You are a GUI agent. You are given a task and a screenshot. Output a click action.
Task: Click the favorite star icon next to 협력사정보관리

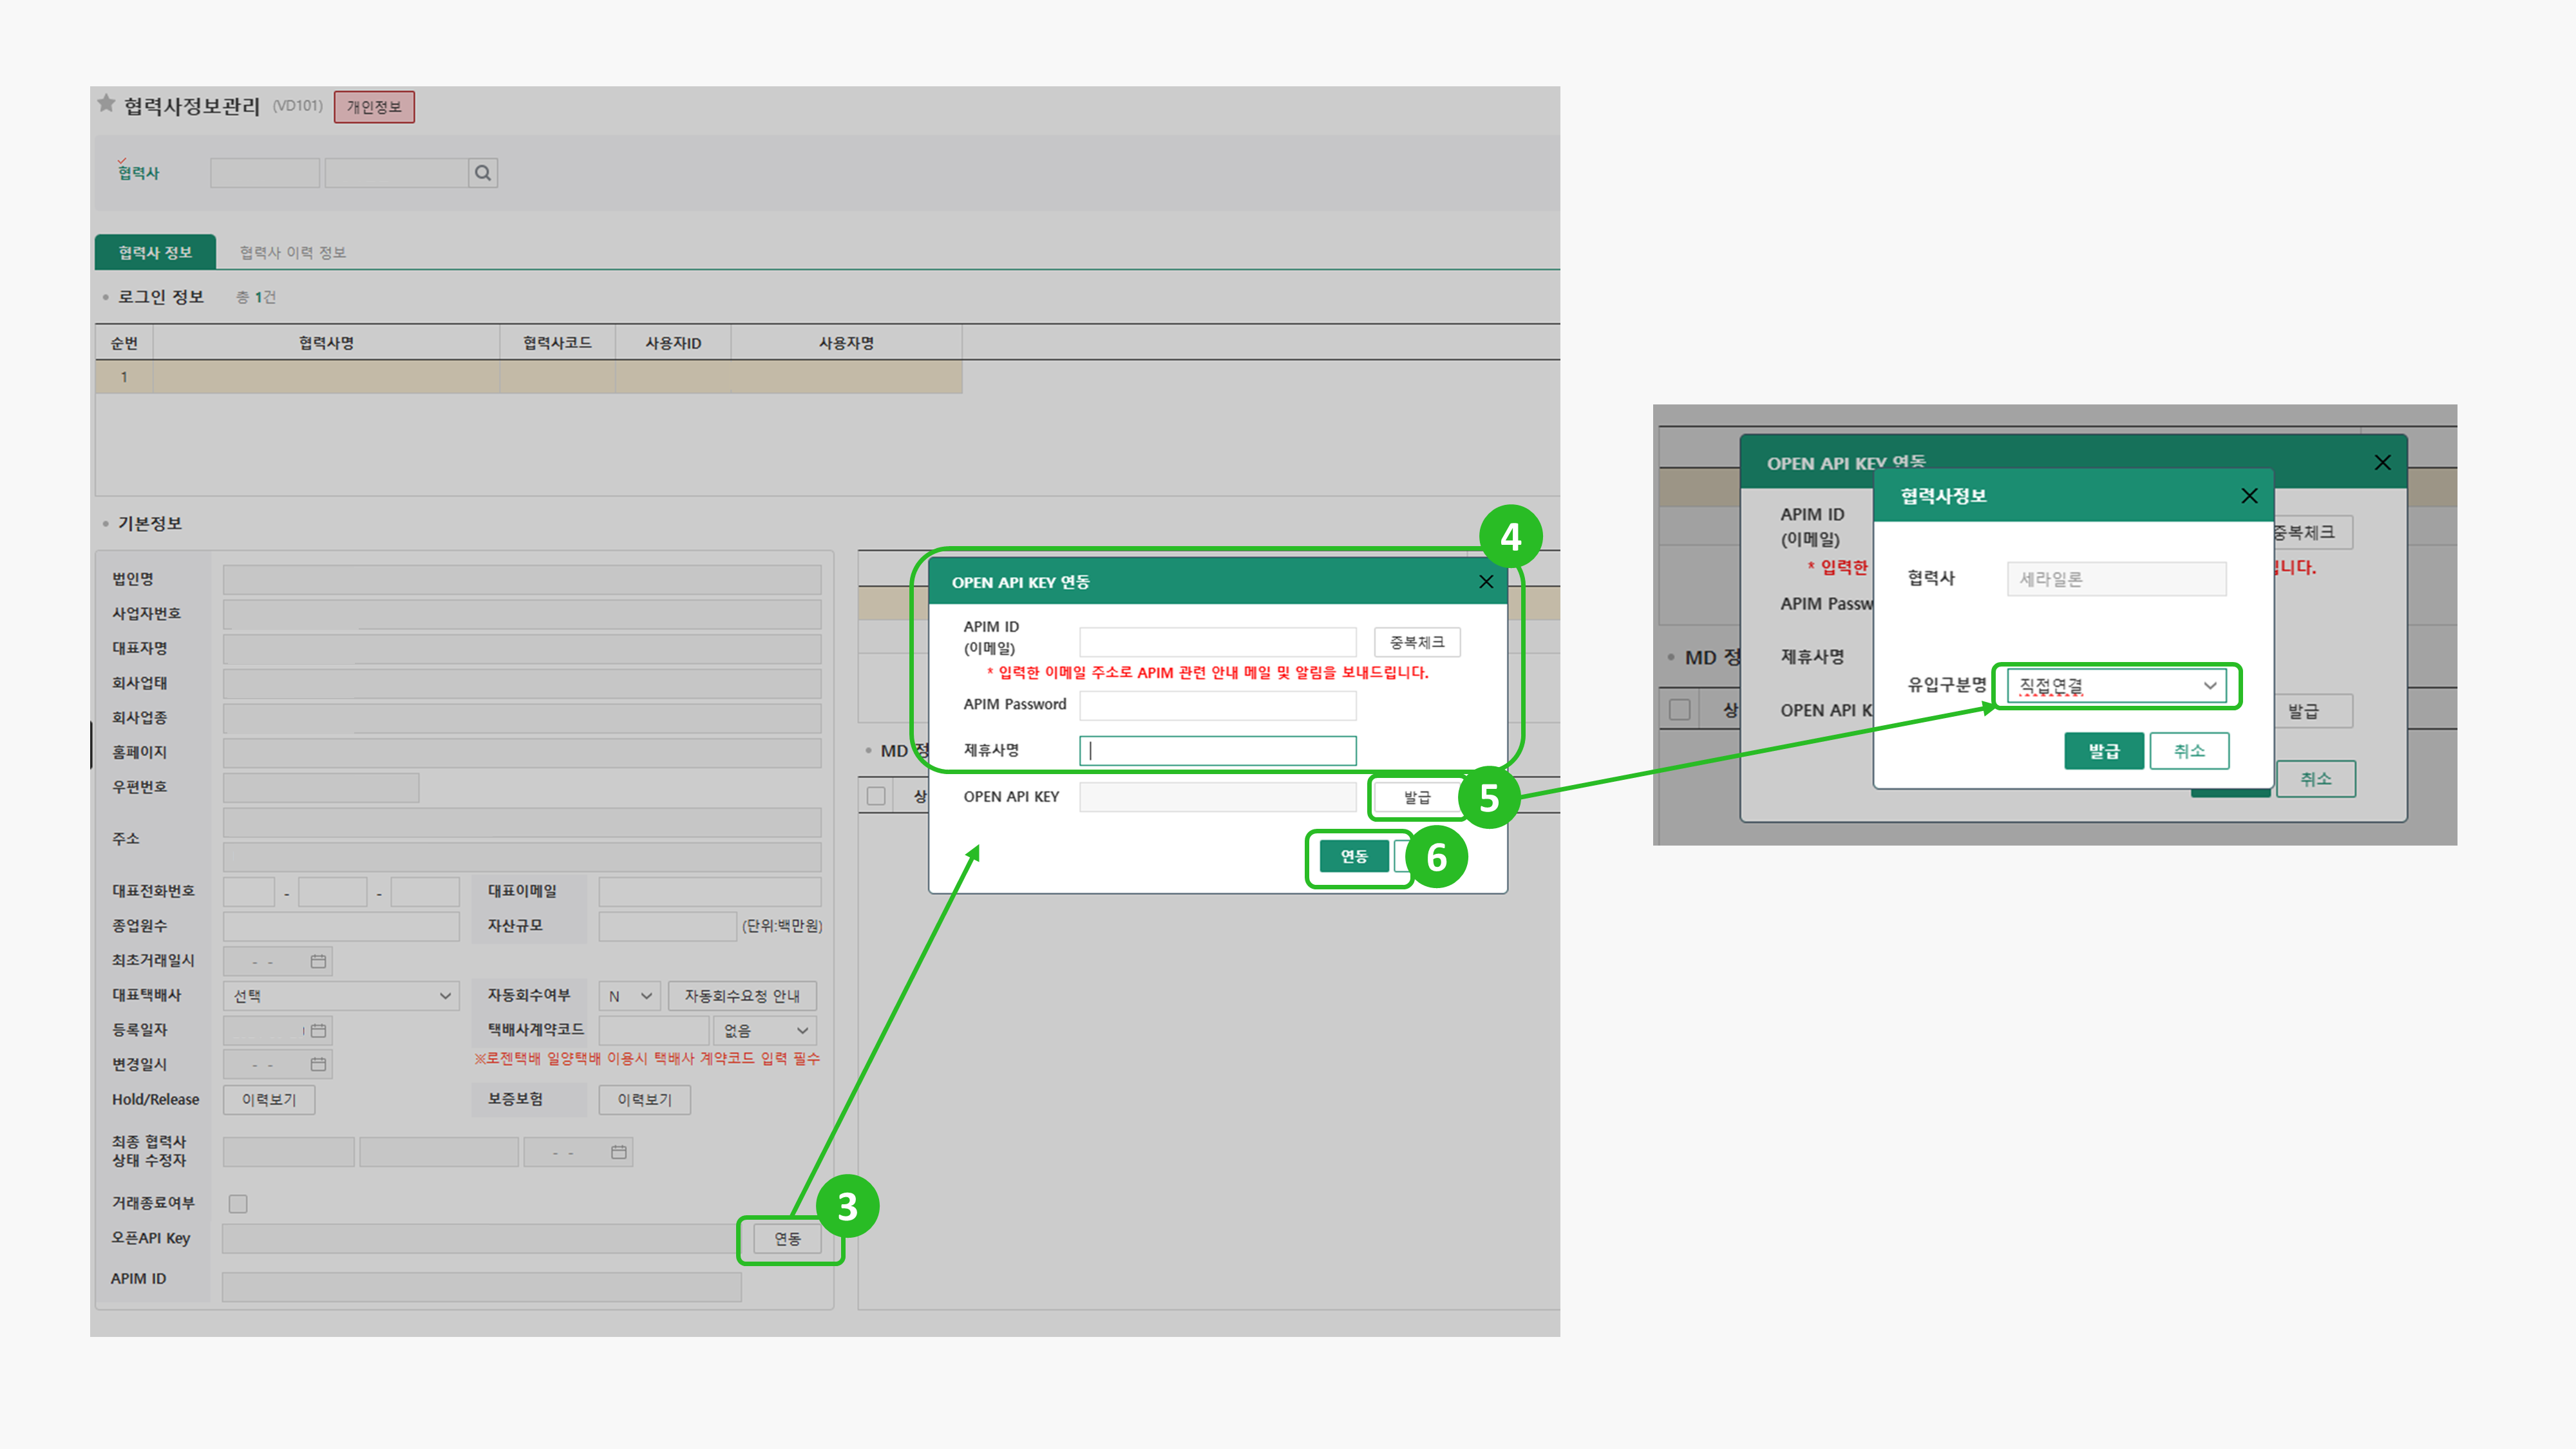(x=106, y=103)
